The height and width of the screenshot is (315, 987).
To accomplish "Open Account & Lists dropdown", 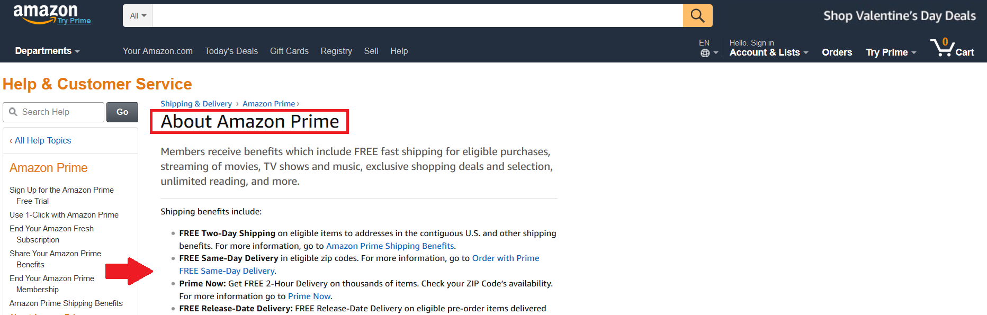I will (x=768, y=52).
